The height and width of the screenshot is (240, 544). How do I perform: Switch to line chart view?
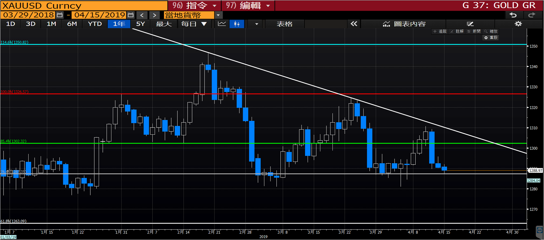pyautogui.click(x=222, y=24)
